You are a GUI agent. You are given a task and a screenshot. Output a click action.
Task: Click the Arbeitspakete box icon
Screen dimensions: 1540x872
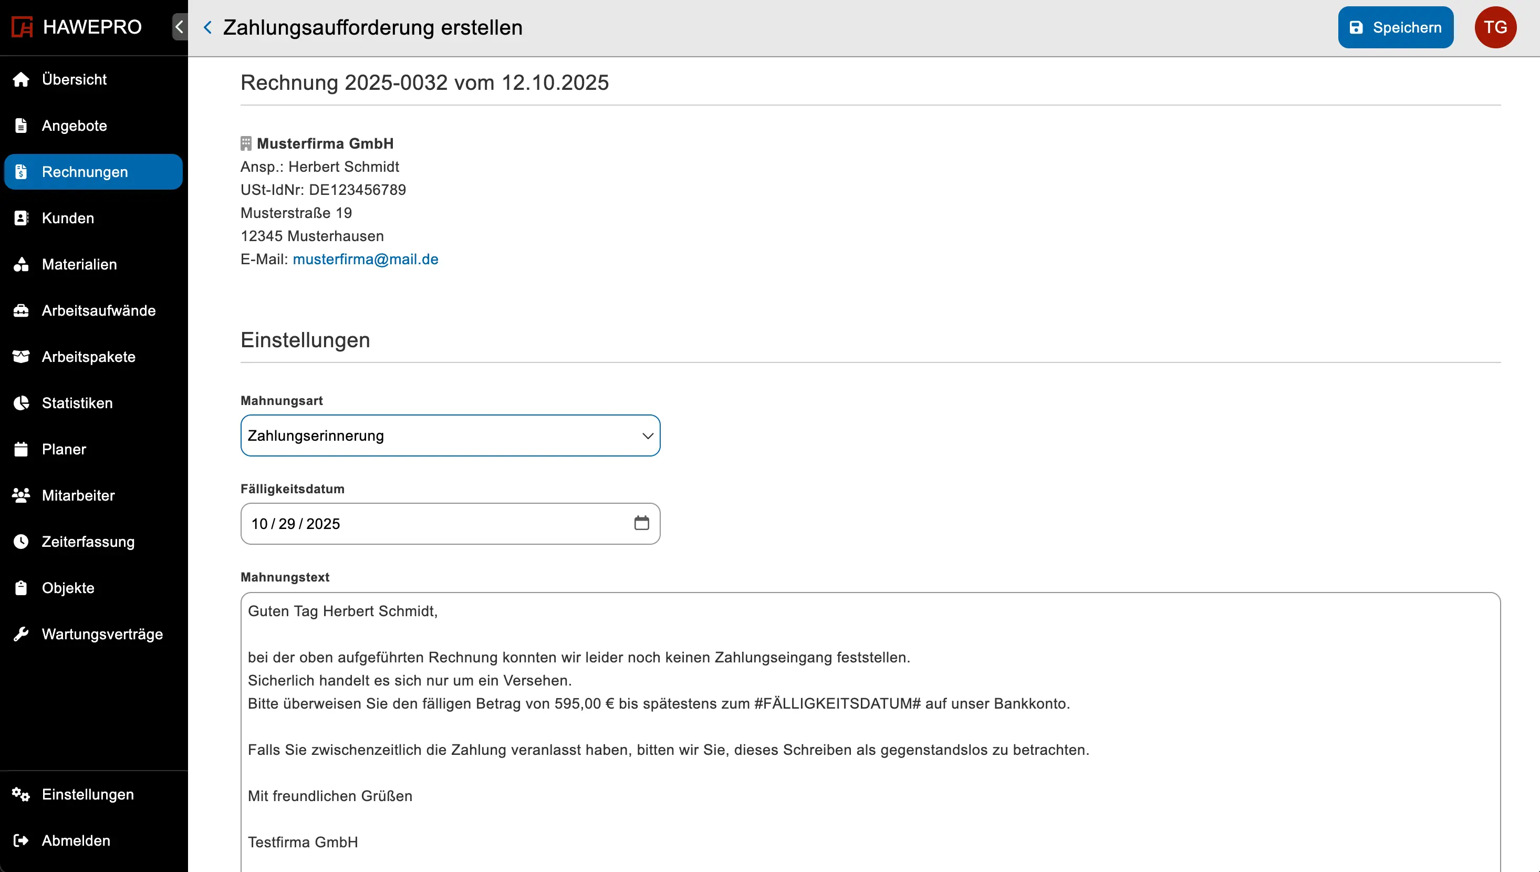pos(21,357)
